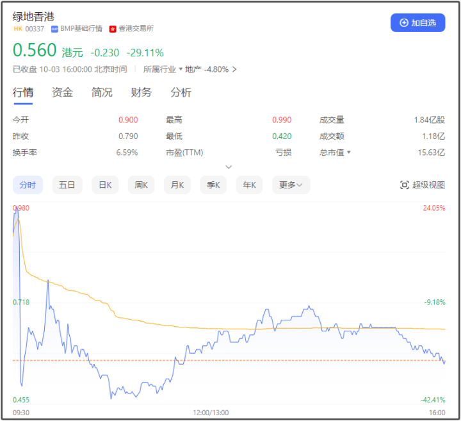The height and width of the screenshot is (421, 461).
Task: Click the 总市值 value 15.63亿
Action: pyautogui.click(x=432, y=153)
